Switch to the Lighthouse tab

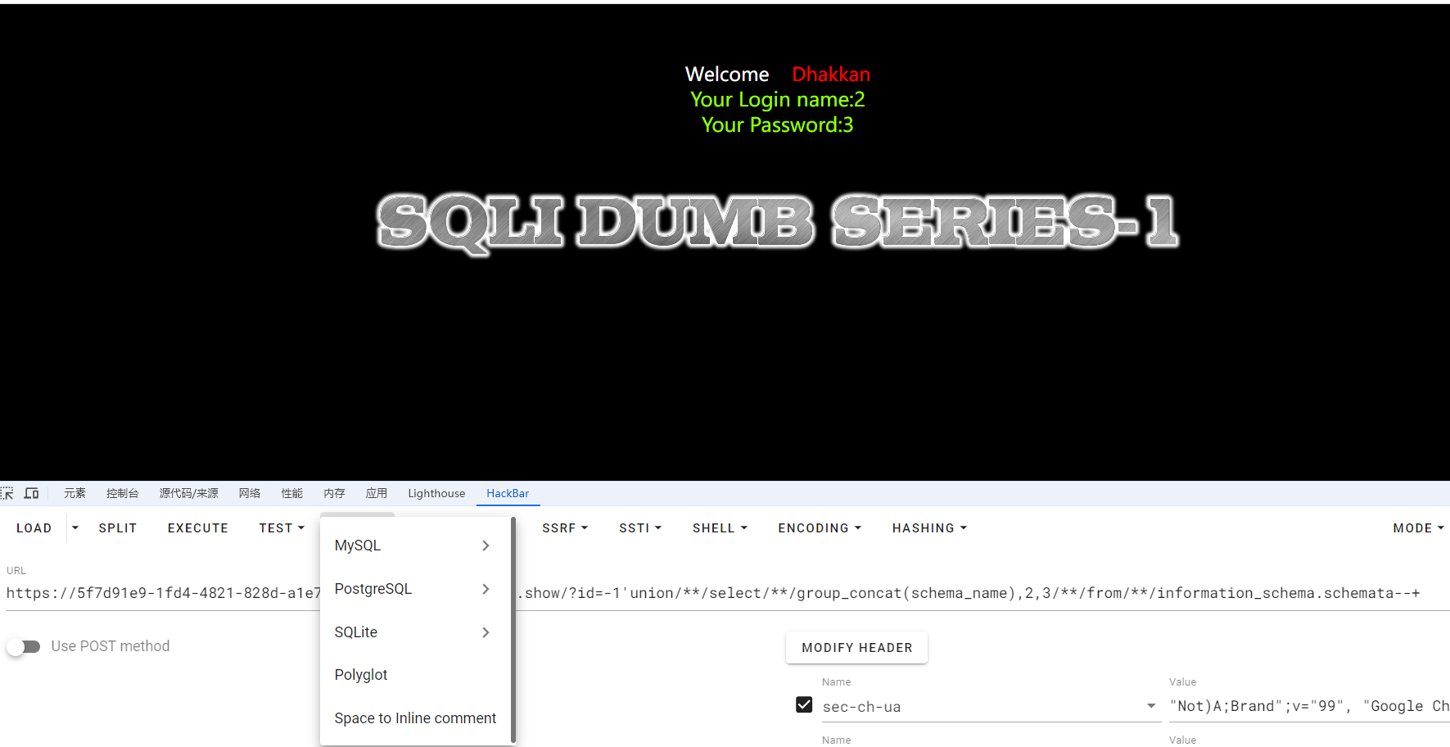436,492
